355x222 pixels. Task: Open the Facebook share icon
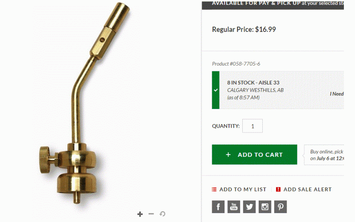218,206
